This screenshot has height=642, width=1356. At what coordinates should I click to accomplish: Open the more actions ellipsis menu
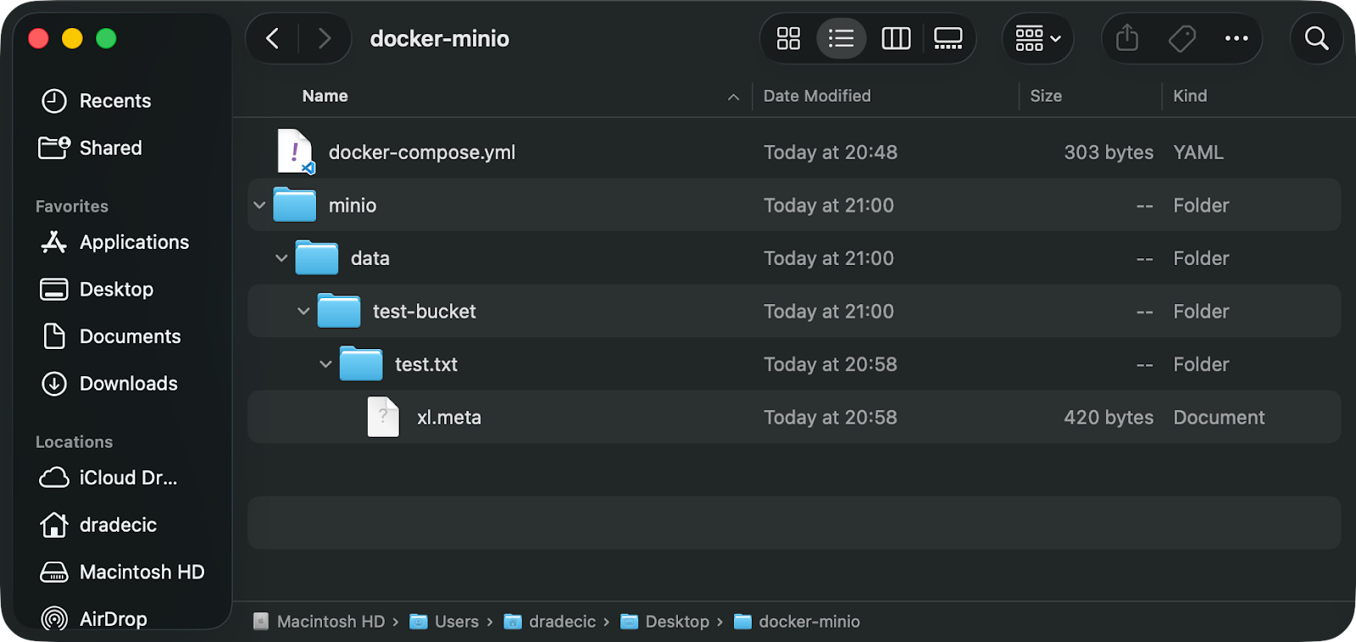pyautogui.click(x=1237, y=38)
